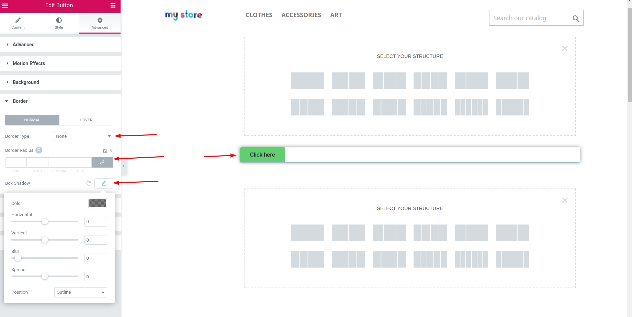Screen dimensions: 632x317
Task: Click the Blur value input
Action: coord(95,258)
